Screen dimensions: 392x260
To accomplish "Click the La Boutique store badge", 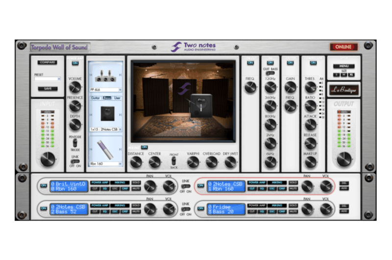I will 344,90.
